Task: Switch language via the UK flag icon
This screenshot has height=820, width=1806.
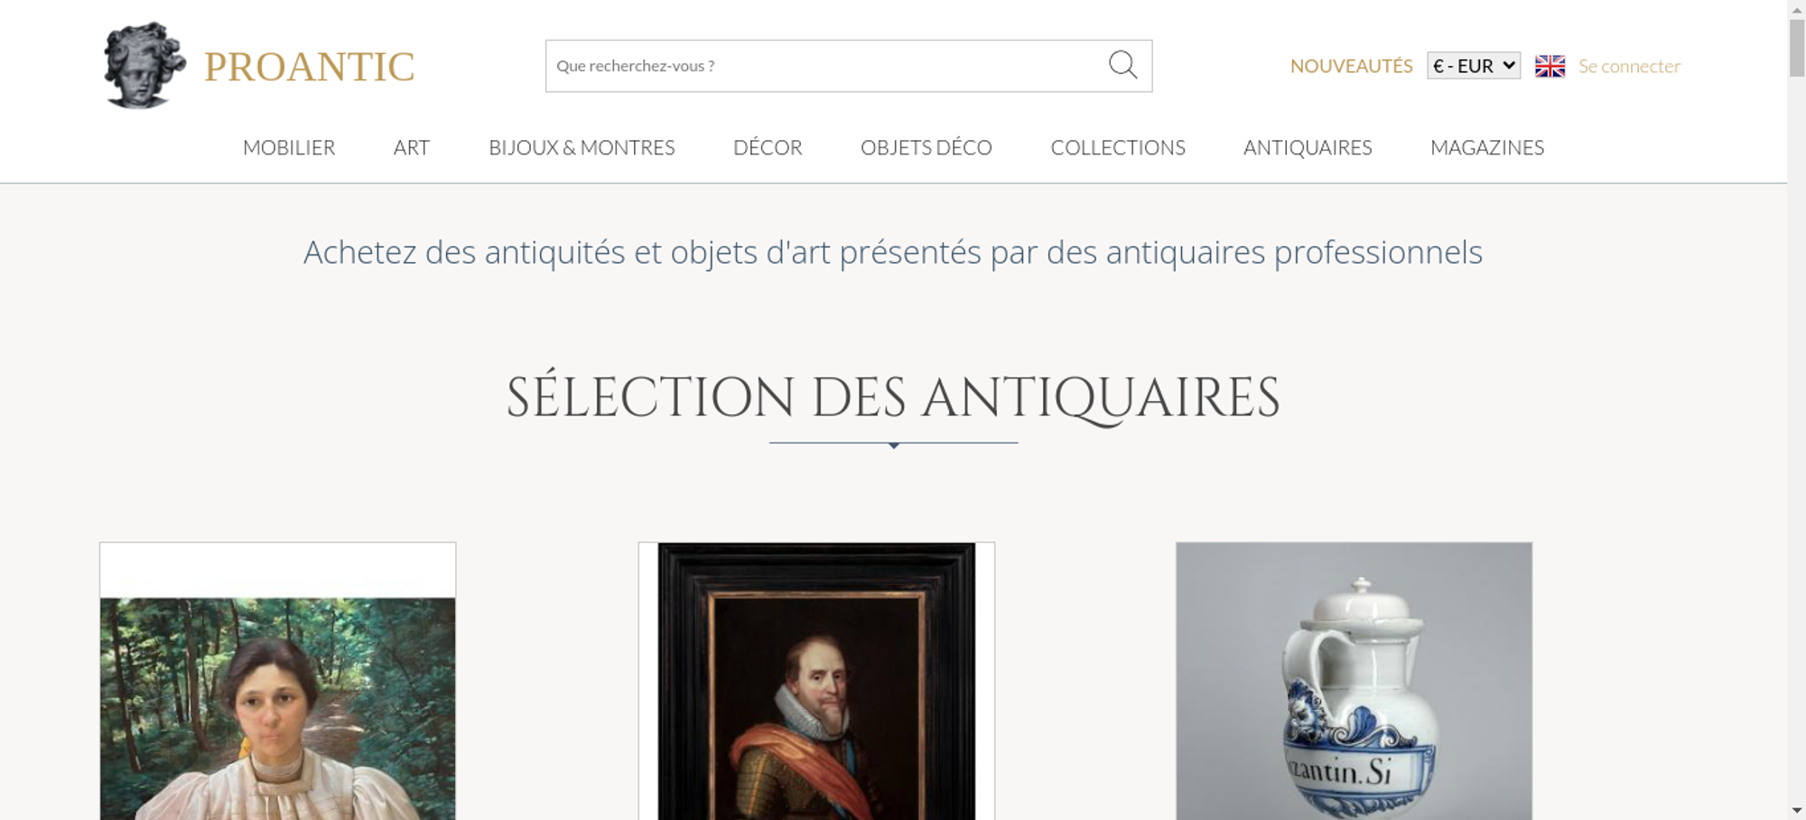Action: click(1550, 66)
